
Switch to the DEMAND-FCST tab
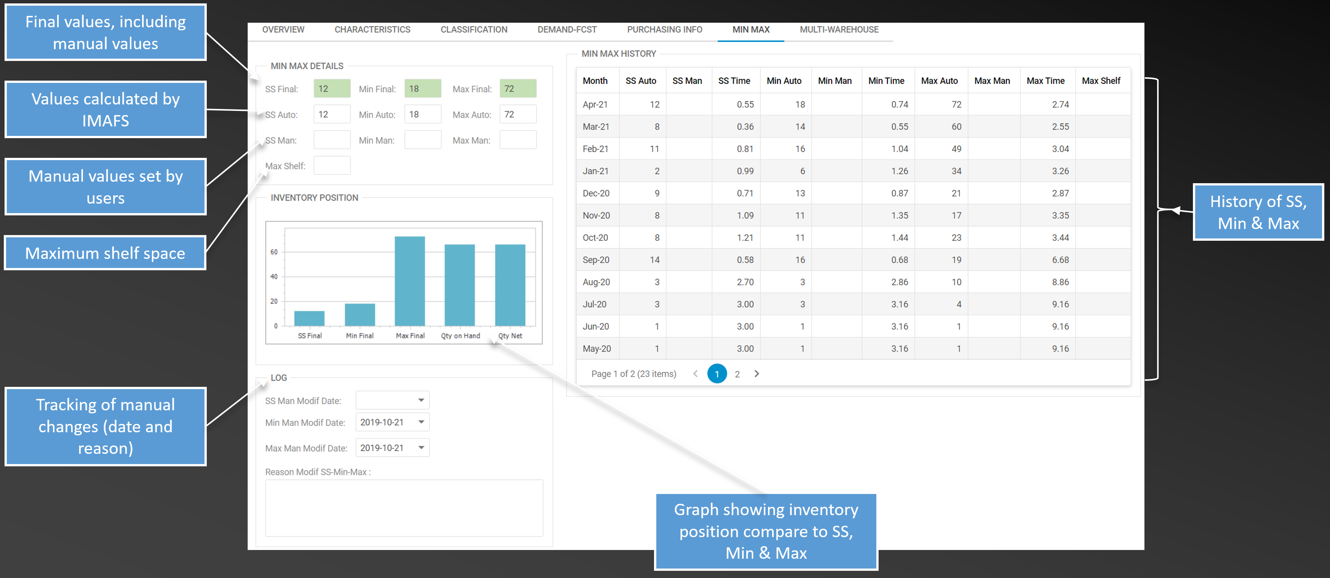[x=567, y=30]
